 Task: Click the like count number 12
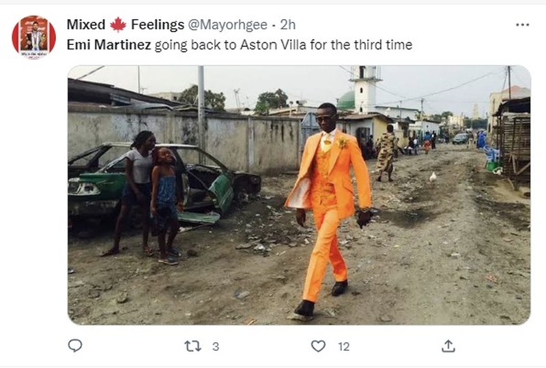[x=343, y=346]
